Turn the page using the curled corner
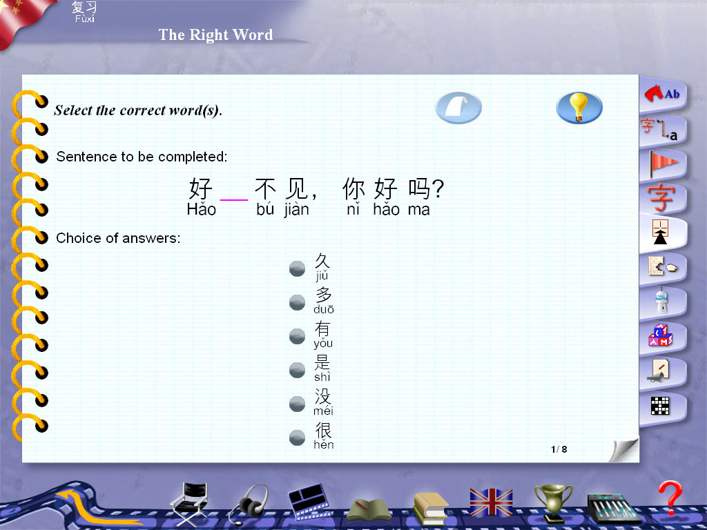Viewport: 707px width, 530px height. click(x=623, y=450)
